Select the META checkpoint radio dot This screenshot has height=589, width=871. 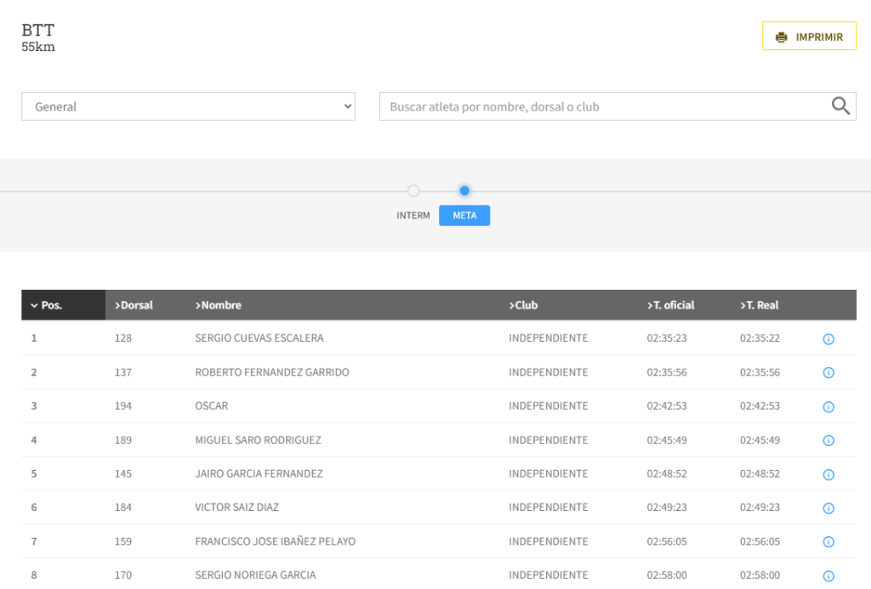click(464, 190)
